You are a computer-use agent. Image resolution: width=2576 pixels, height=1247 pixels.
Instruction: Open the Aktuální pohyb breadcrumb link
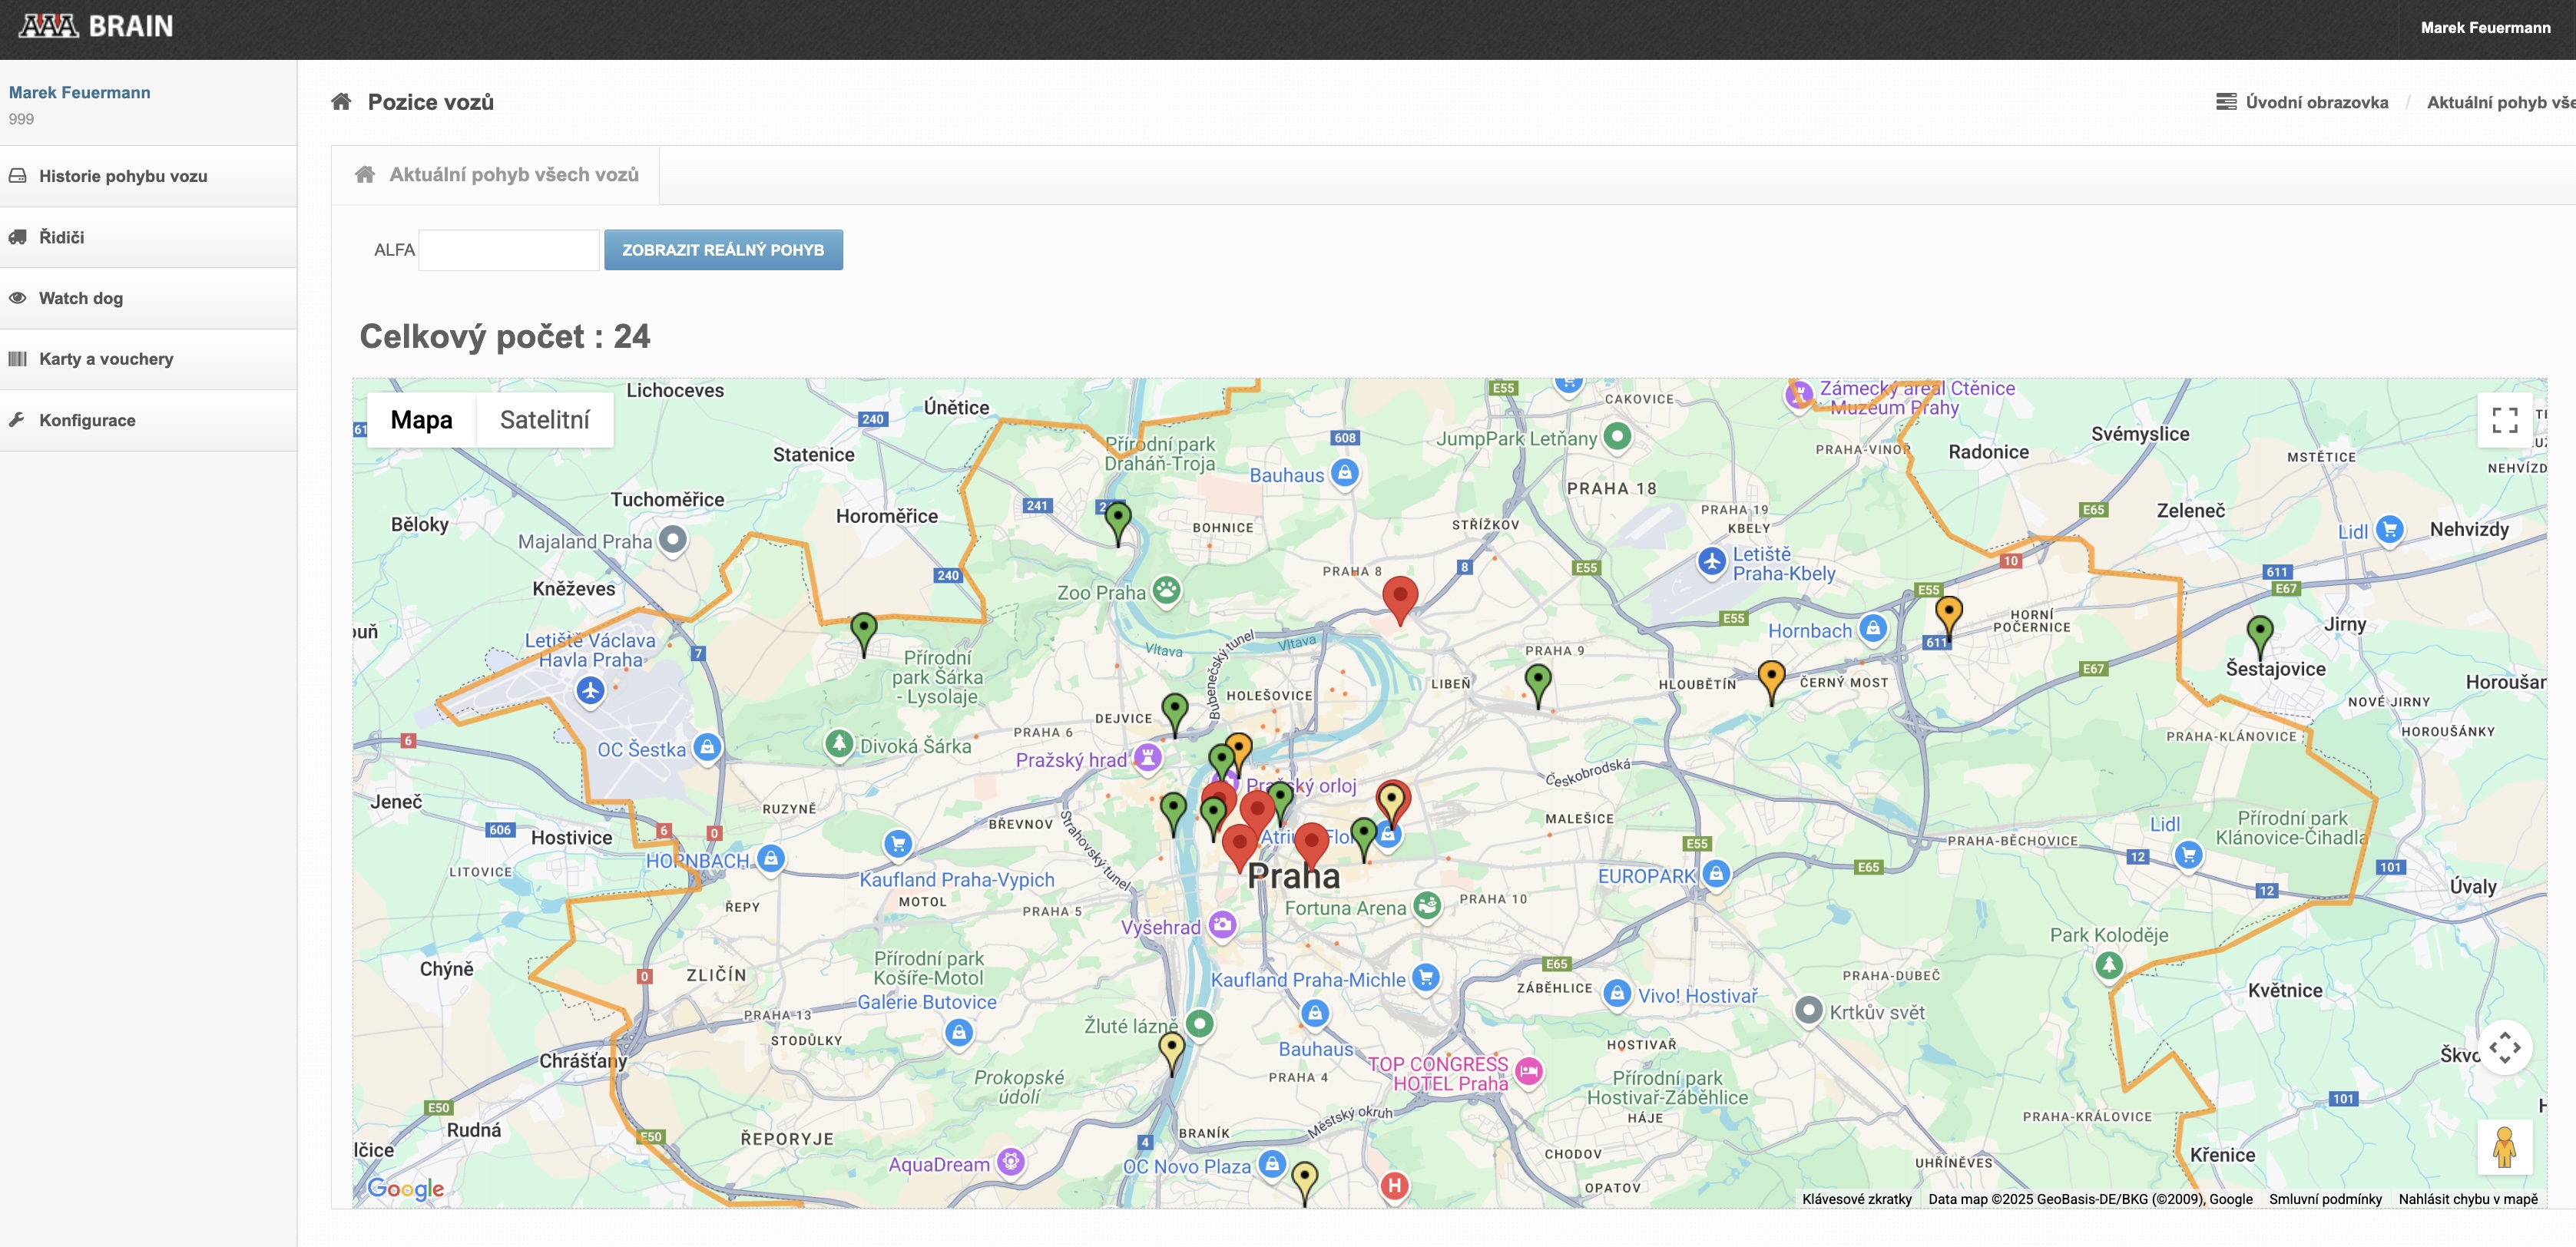tap(2501, 102)
